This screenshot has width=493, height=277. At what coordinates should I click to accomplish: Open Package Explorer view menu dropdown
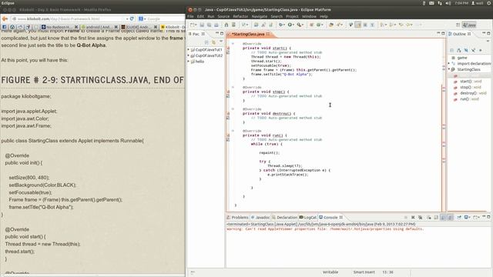click(221, 42)
